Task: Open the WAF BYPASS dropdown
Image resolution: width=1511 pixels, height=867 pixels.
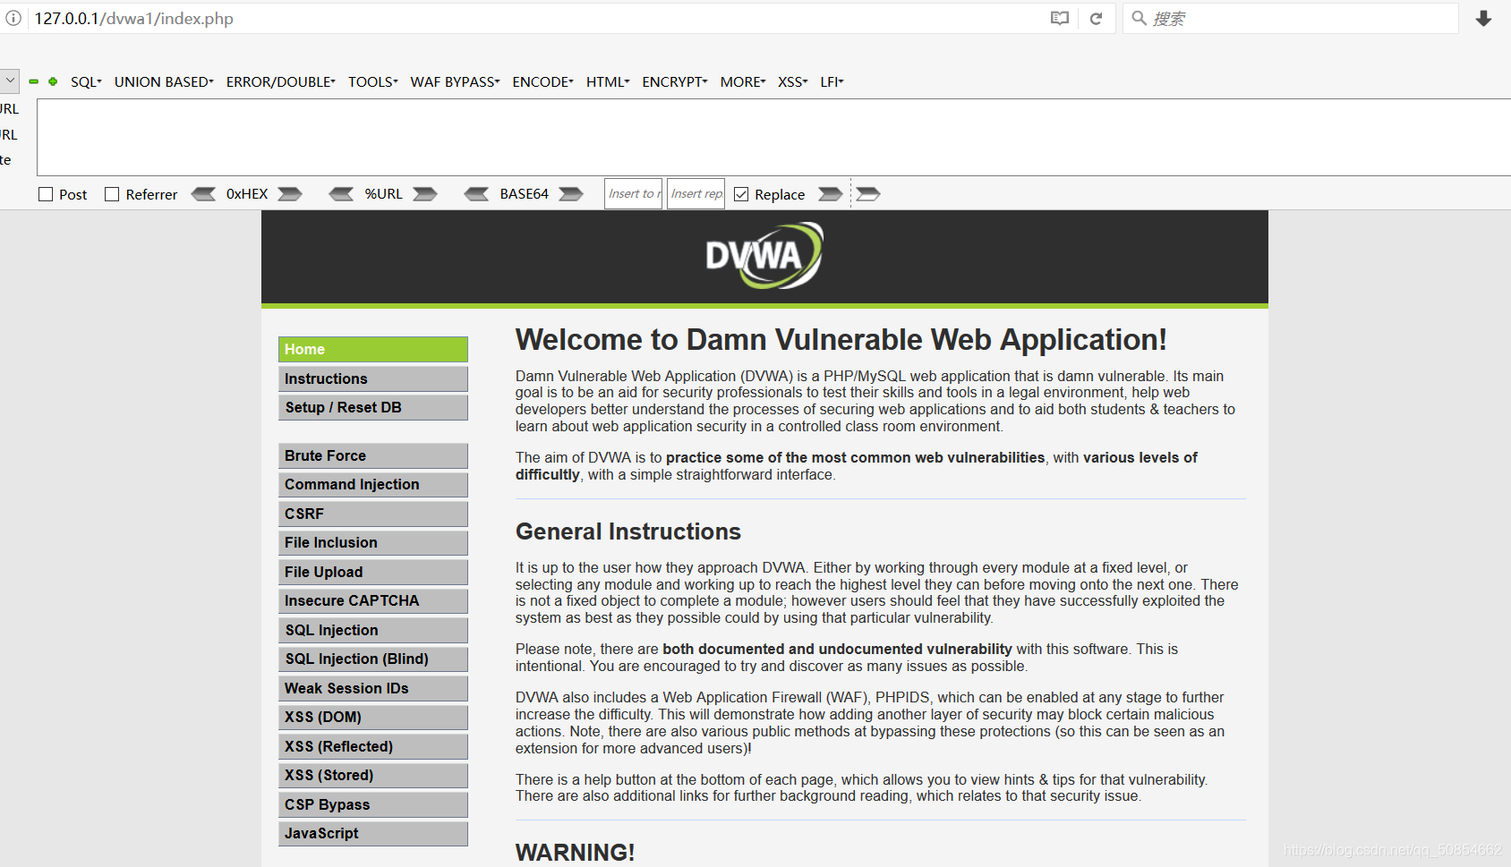Action: click(456, 81)
